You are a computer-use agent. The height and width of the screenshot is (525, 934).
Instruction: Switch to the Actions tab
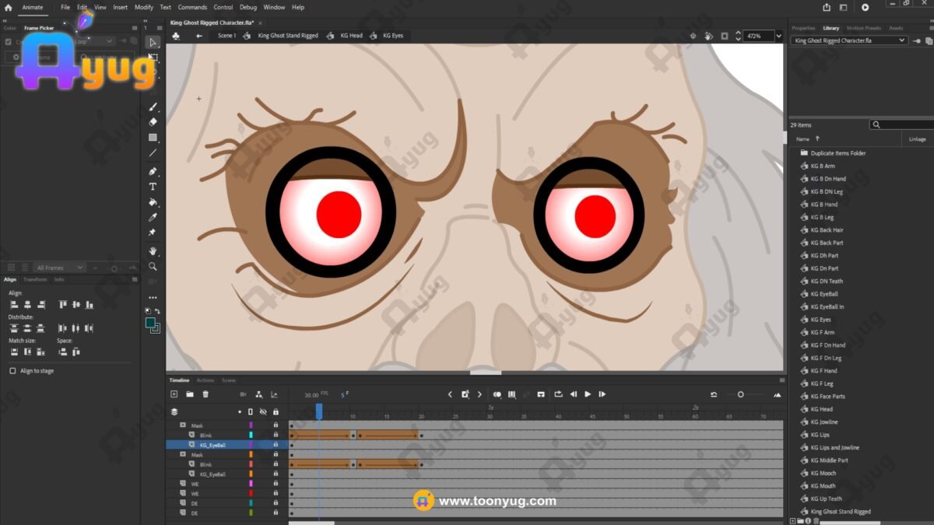(x=205, y=380)
